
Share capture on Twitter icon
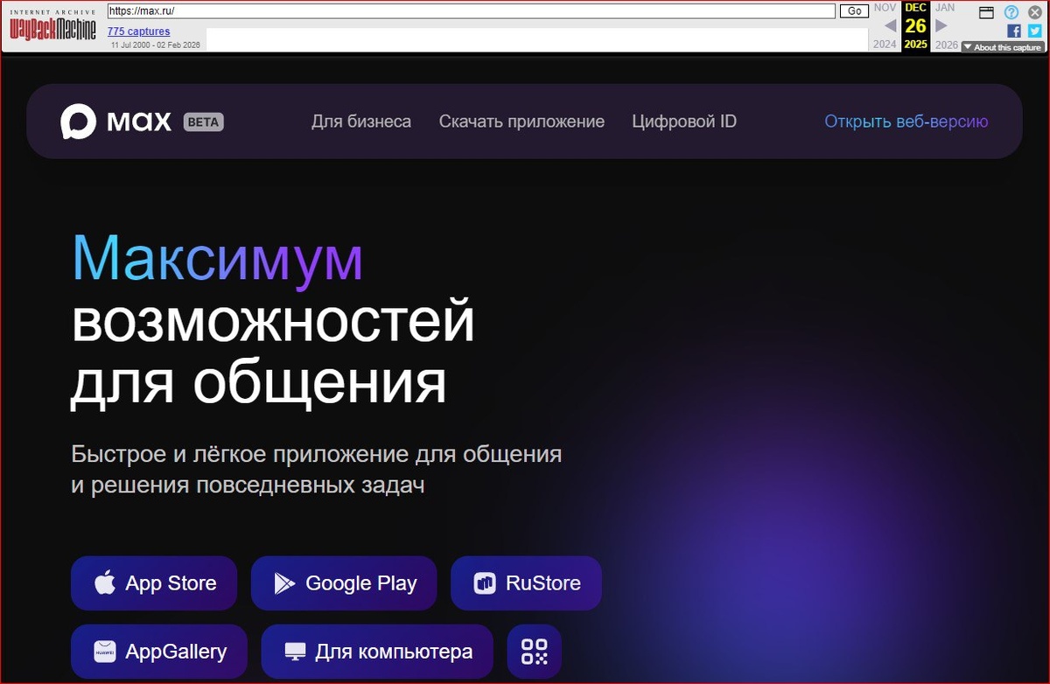[x=1035, y=31]
